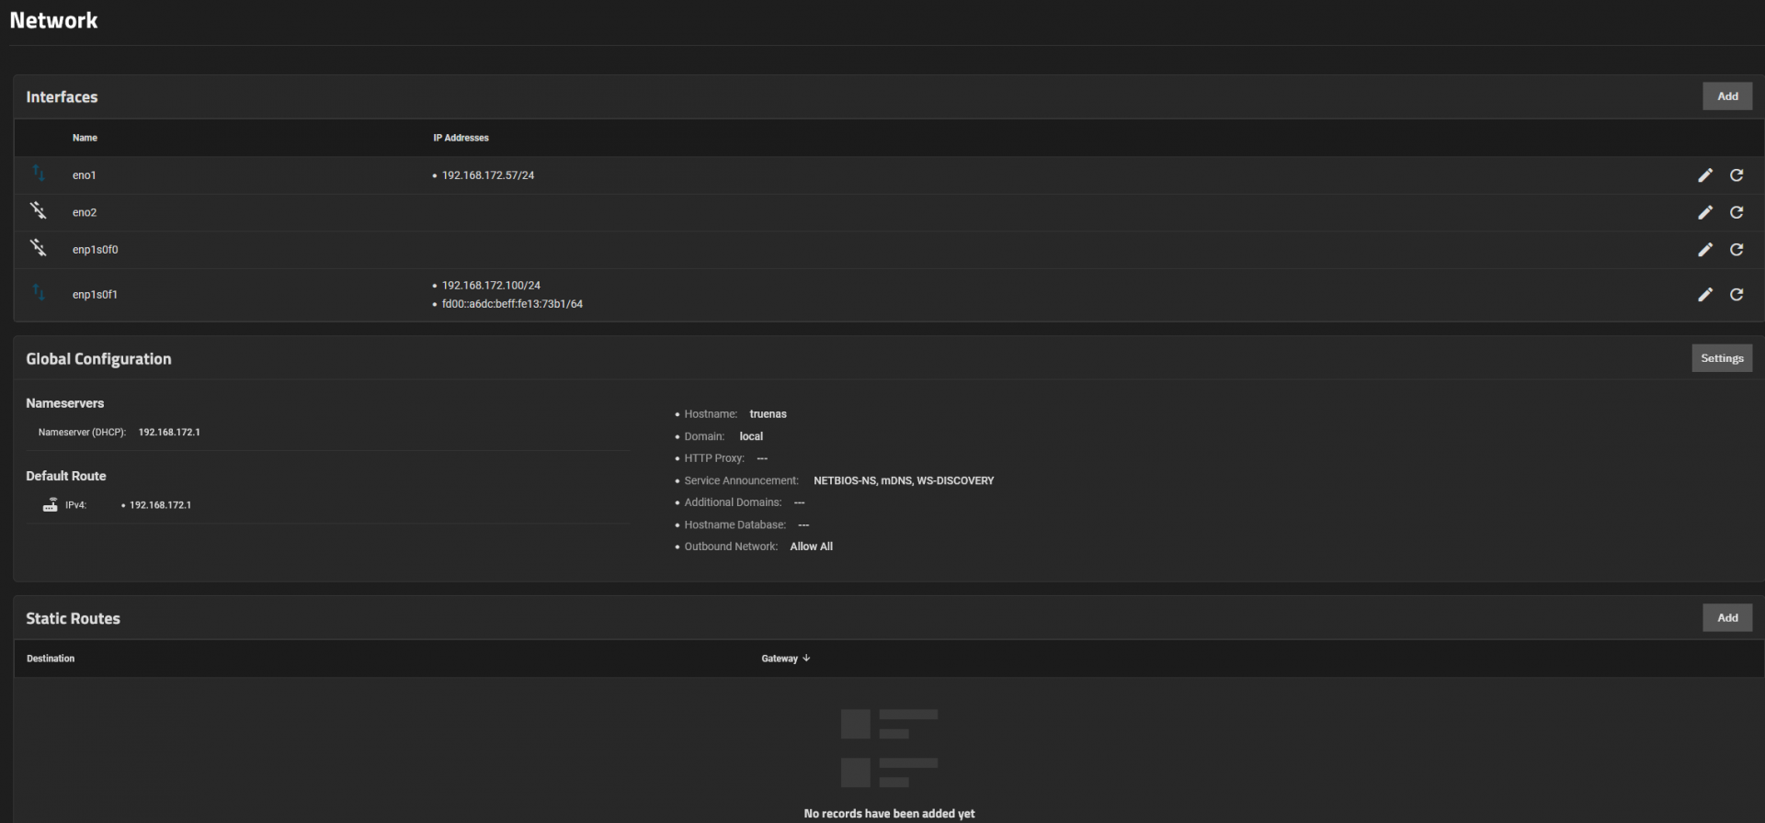Click the refresh icon for eno2

click(1736, 212)
